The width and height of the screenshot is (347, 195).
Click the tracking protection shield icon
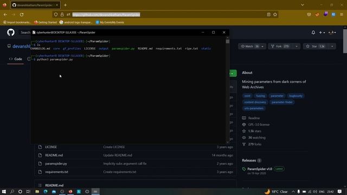coord(56,15)
